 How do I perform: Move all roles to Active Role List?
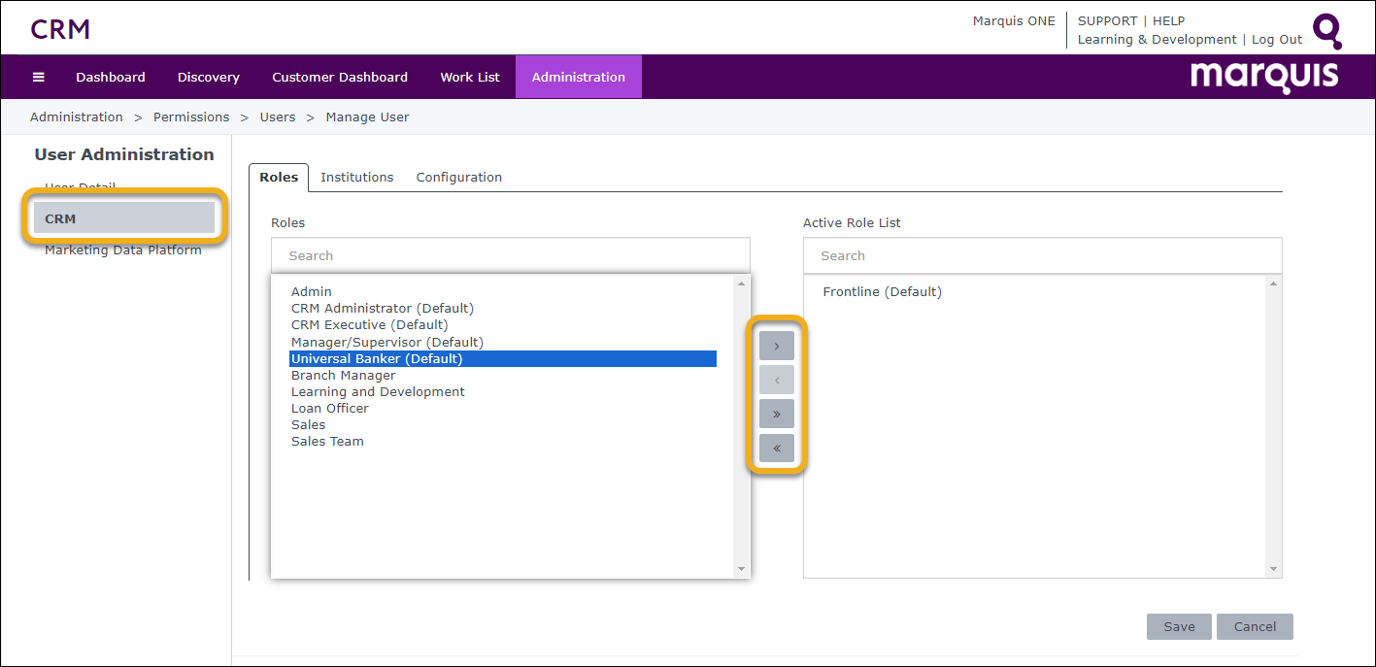pyautogui.click(x=777, y=414)
